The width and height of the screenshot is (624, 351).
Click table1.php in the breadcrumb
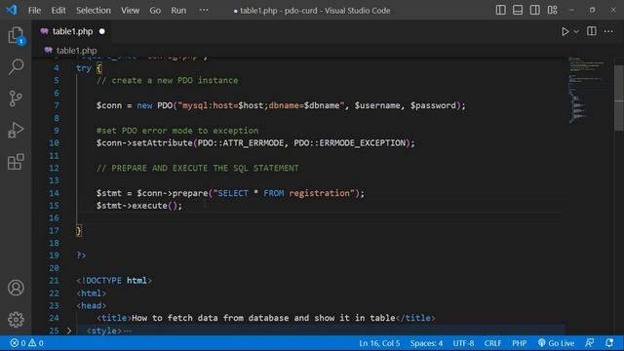pos(76,51)
